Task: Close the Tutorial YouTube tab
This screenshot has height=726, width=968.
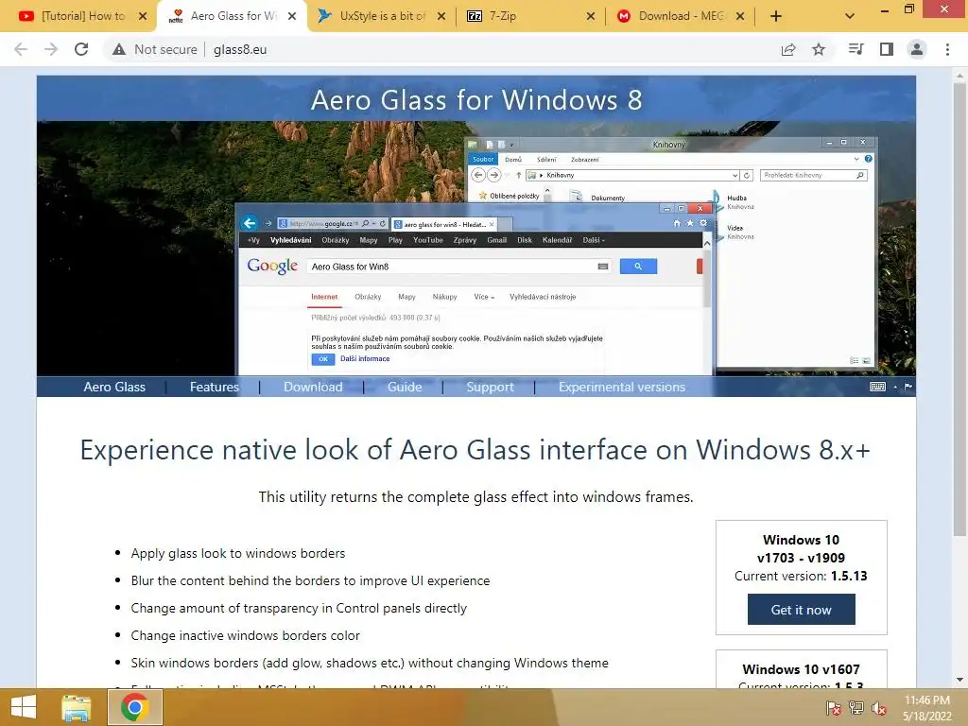Action: point(143,16)
